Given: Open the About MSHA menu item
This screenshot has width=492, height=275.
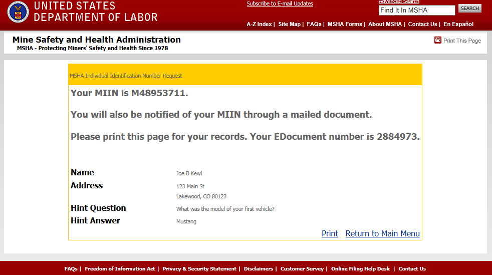Looking at the screenshot, I should coord(385,24).
